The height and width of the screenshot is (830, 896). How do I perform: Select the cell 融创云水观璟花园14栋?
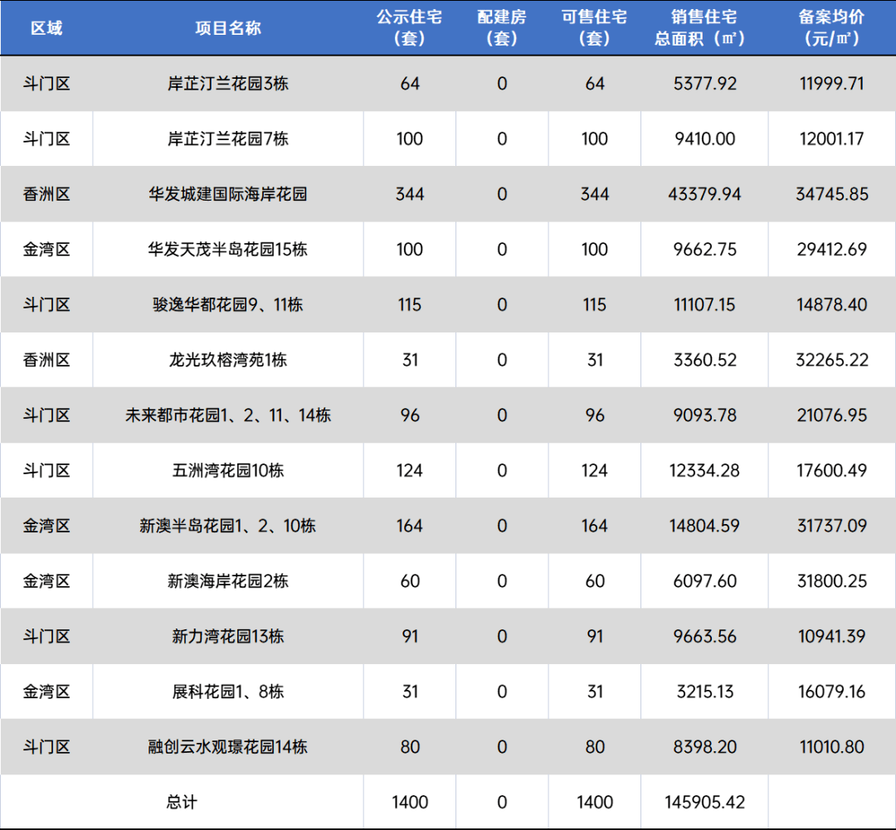(x=228, y=746)
